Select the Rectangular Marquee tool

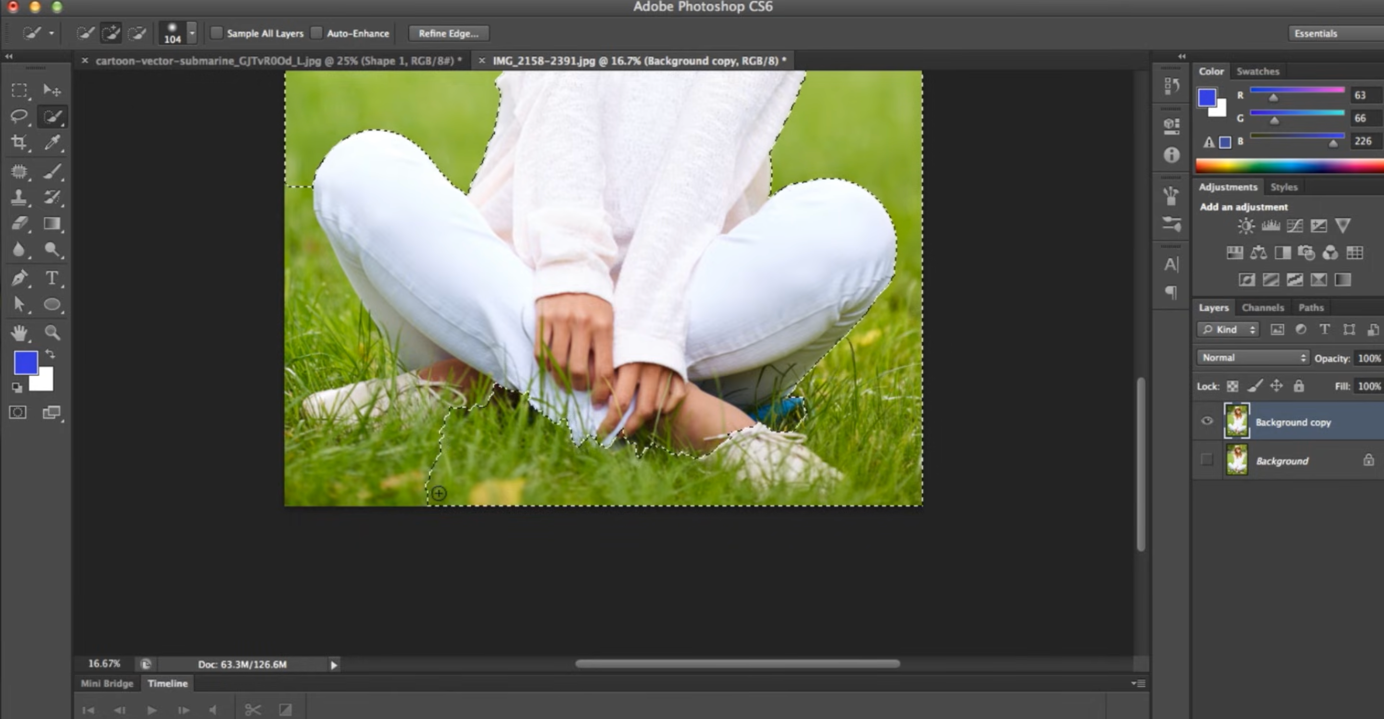(20, 90)
